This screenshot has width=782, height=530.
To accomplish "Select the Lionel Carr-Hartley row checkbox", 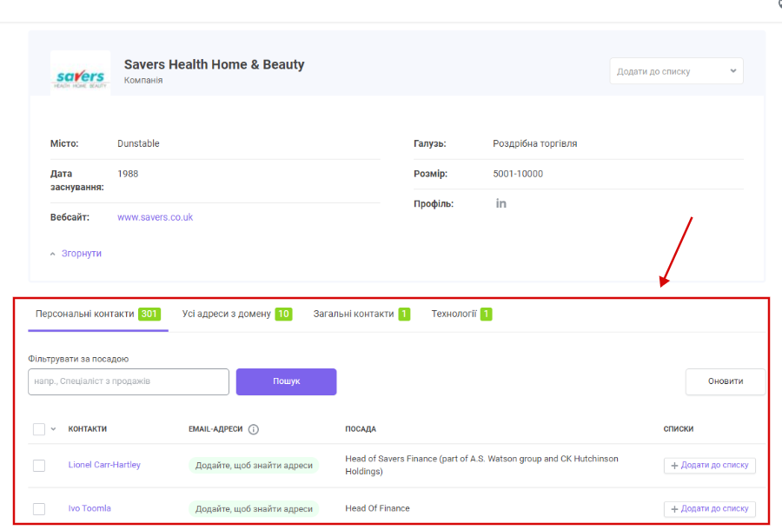I will pyautogui.click(x=39, y=466).
